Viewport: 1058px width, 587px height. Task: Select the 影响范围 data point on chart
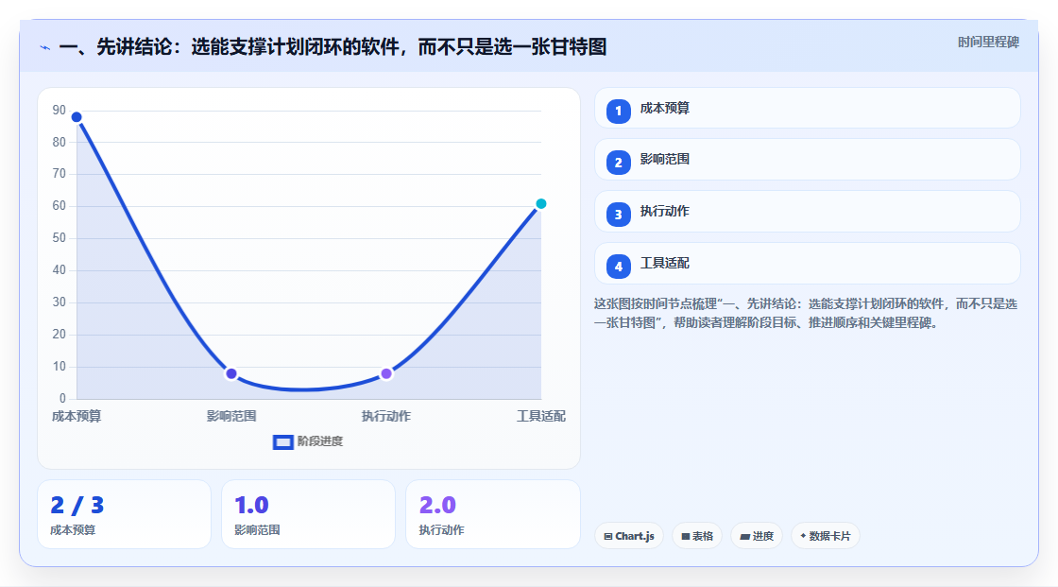tap(231, 373)
